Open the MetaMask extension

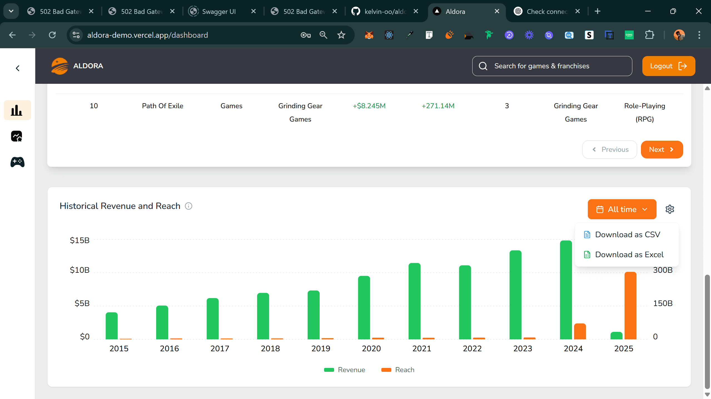(369, 35)
